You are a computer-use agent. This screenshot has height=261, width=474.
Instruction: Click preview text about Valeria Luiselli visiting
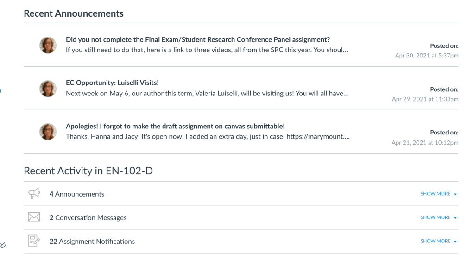pos(207,93)
